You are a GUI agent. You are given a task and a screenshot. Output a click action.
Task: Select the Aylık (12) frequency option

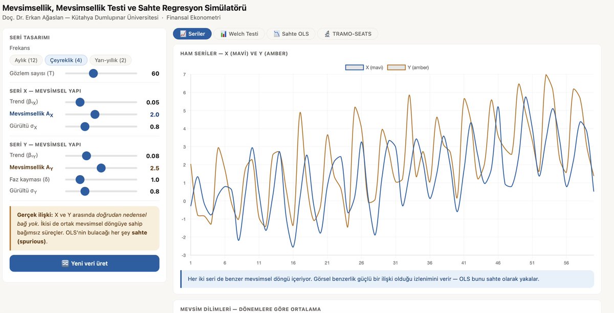26,60
